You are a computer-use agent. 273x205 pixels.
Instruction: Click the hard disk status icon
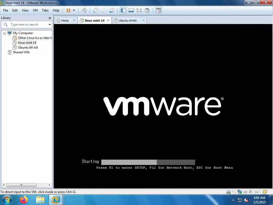pos(228,192)
